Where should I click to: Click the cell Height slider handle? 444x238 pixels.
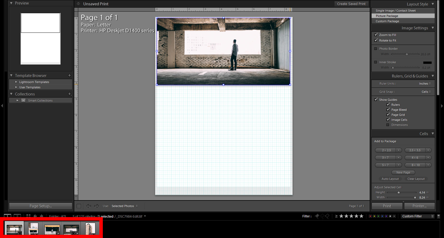(399, 193)
